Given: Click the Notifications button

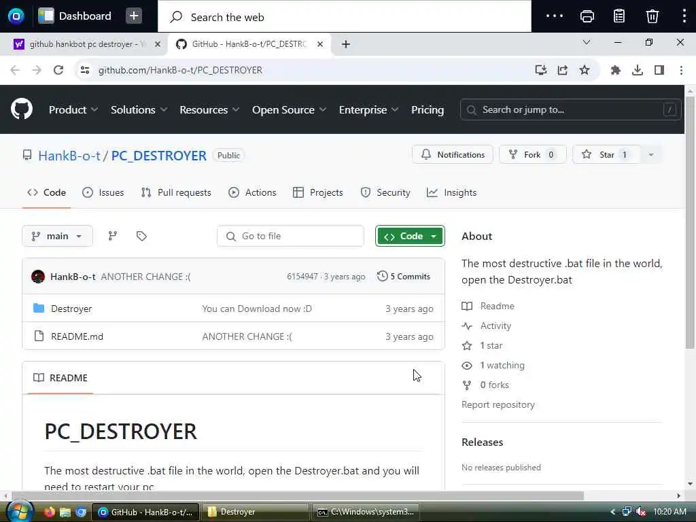Looking at the screenshot, I should click(x=452, y=154).
